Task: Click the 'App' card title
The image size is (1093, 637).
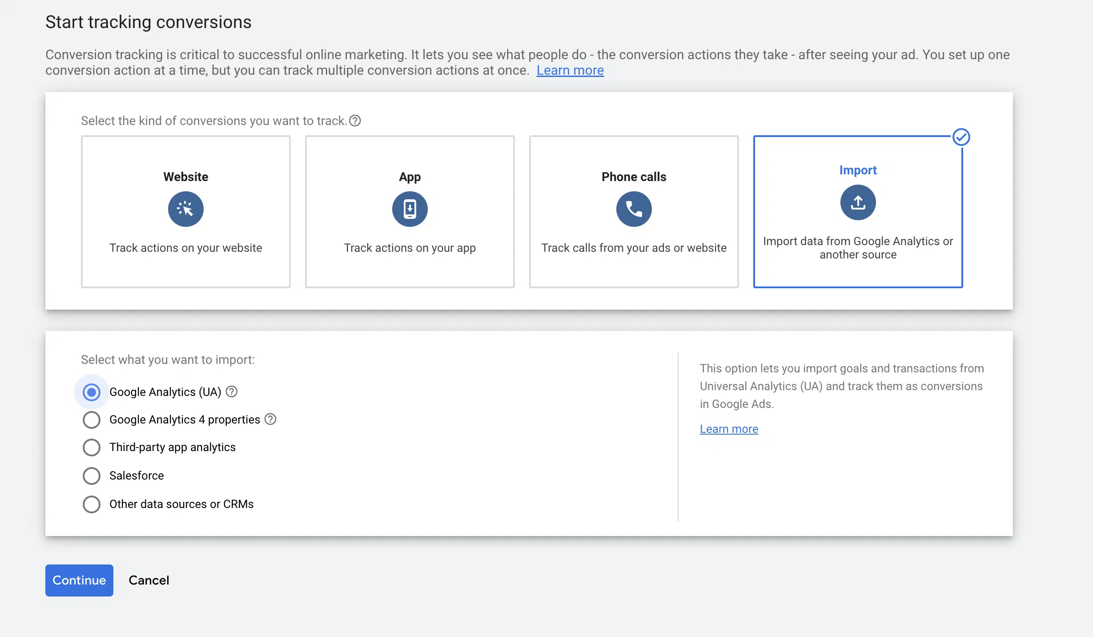Action: pyautogui.click(x=410, y=177)
